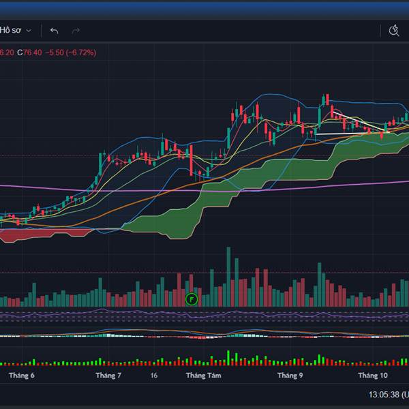Click the Tháng 7 time axis label
The image size is (409, 409).
[x=108, y=376]
